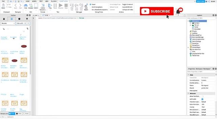The height and width of the screenshot is (122, 217).
Task: Switch to the PLUGINS ribbon tab
Action: point(54,1)
